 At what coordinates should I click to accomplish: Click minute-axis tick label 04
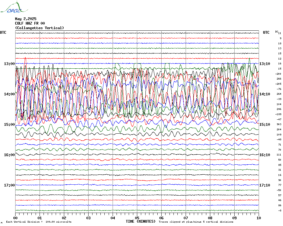113,218
